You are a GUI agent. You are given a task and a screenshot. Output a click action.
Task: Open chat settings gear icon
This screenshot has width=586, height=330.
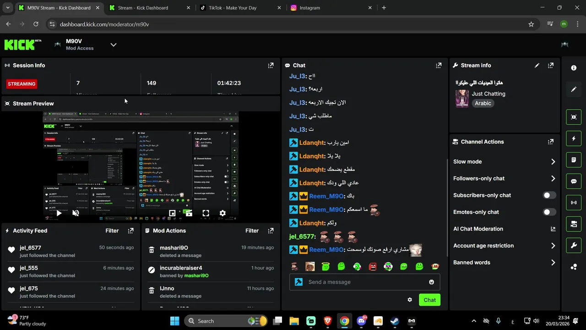410,300
